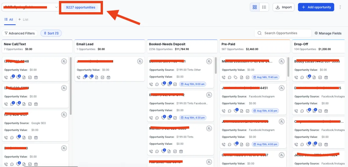The width and height of the screenshot is (348, 167).
Task: Open notes on the Aug 15th, 4:30 pm card
Action: pos(242,111)
